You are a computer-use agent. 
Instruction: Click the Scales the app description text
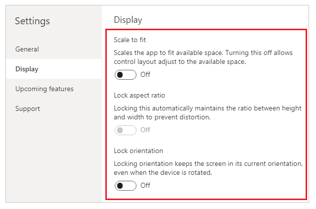(x=203, y=57)
